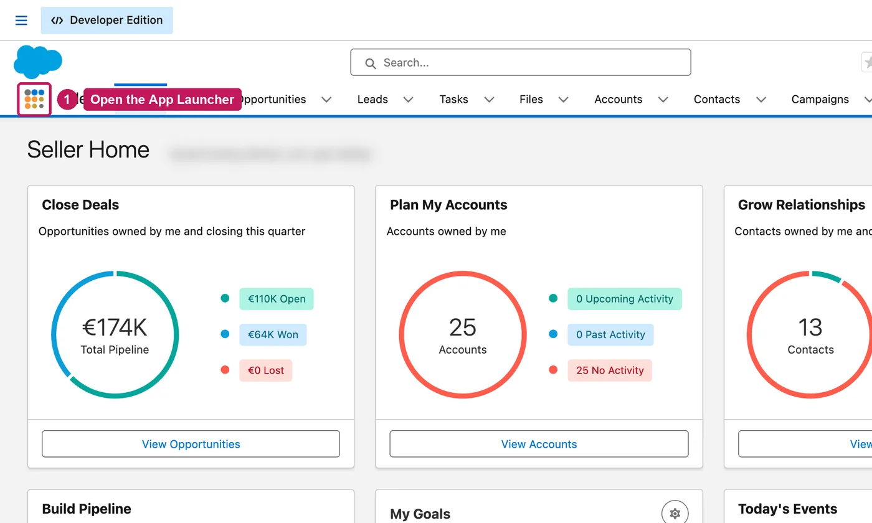Click the Developer Edition badge
The image size is (872, 523).
click(107, 21)
